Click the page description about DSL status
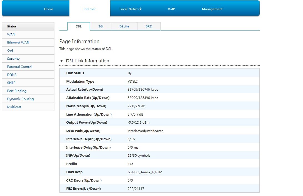This screenshot has width=303, height=196. tap(86, 49)
